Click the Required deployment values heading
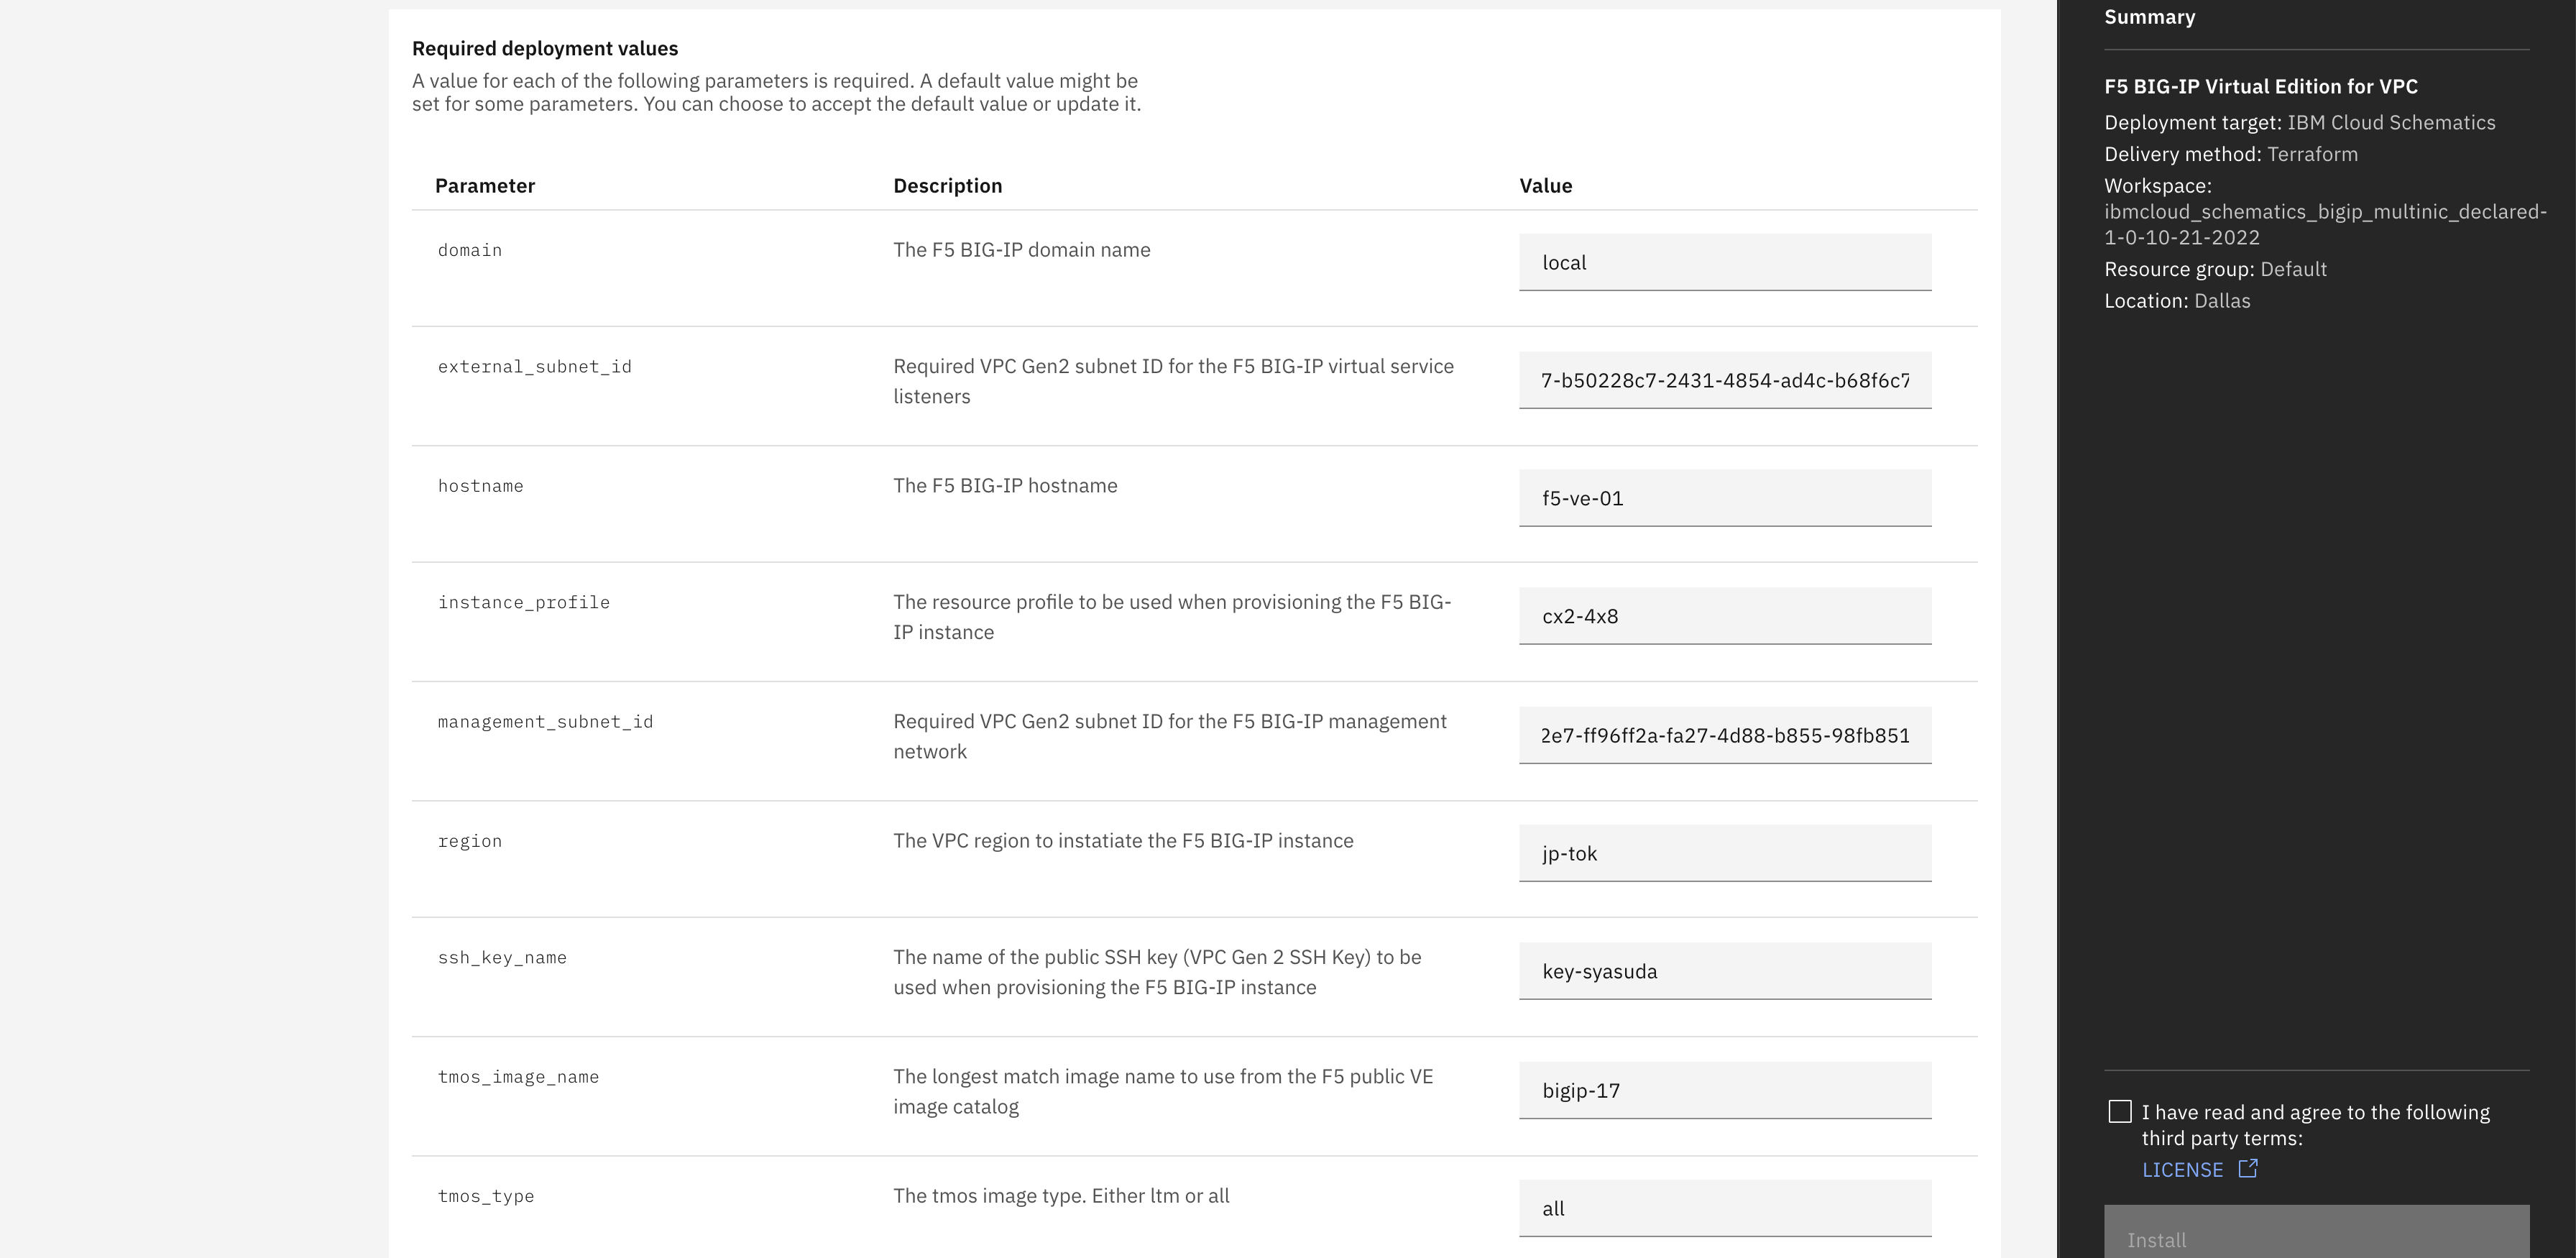 point(545,49)
